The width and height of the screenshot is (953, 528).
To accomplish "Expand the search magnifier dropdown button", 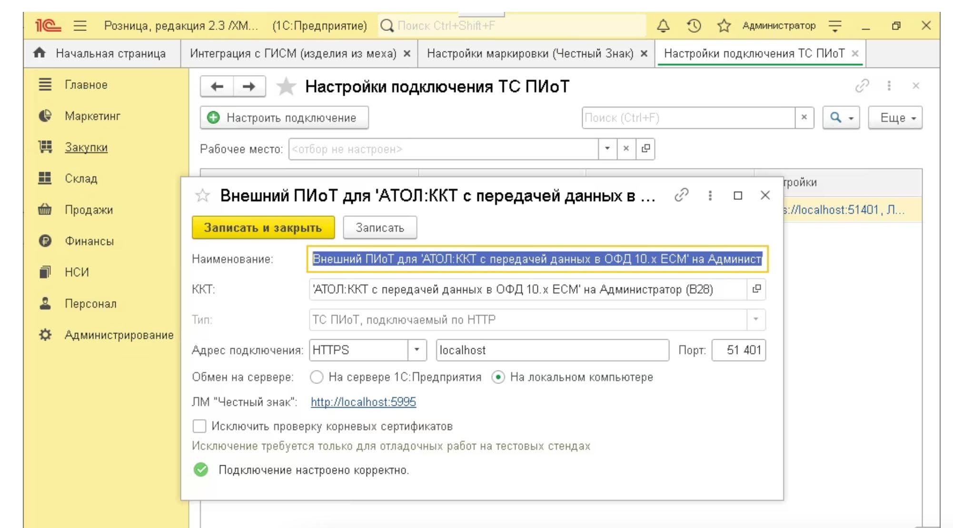I will [841, 117].
